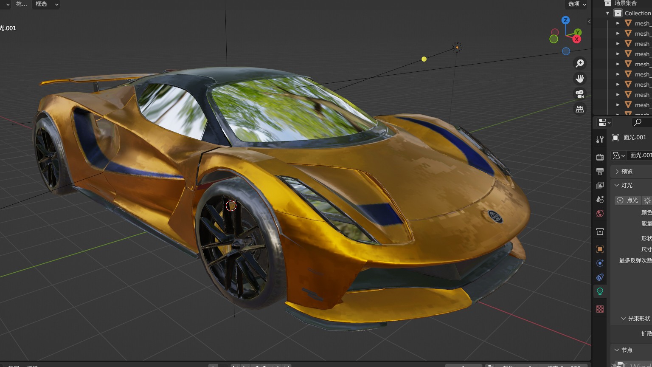Open the 选项 options dropdown
This screenshot has width=652, height=367.
(577, 4)
